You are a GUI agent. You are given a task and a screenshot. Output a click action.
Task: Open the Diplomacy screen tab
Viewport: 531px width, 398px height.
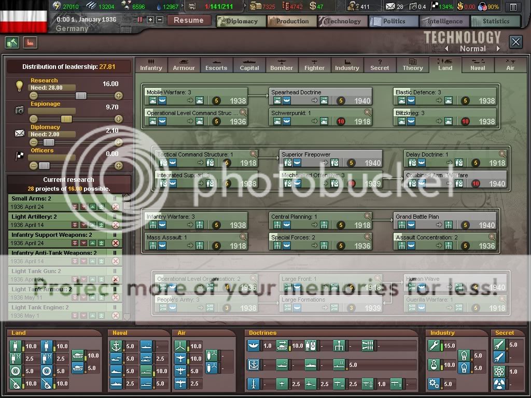(242, 21)
